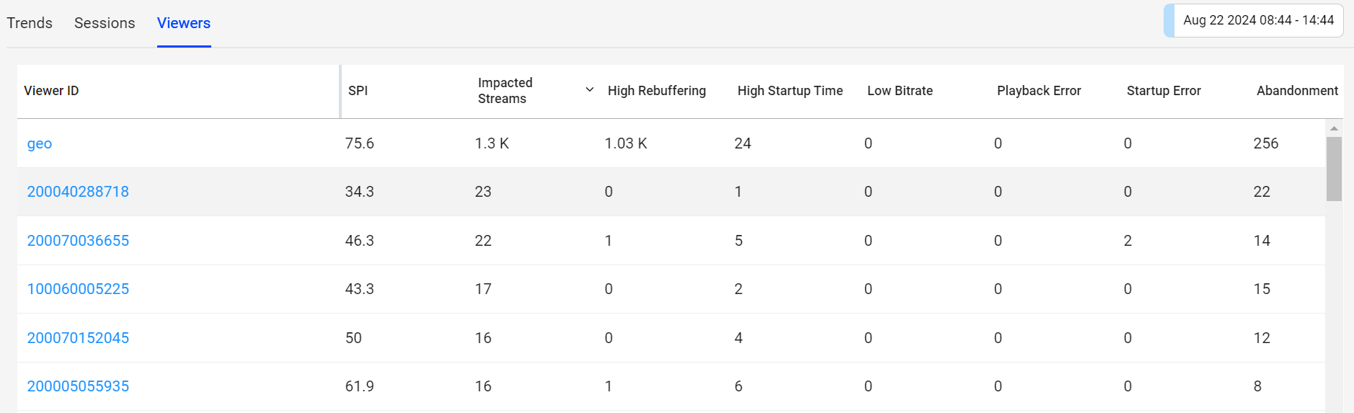Open viewer 200040288718 details
Image resolution: width=1354 pixels, height=413 pixels.
pos(78,192)
